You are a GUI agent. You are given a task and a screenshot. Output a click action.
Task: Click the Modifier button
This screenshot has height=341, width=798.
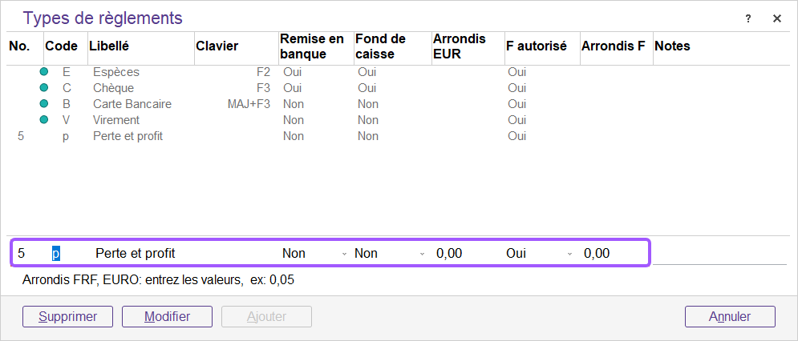(x=167, y=316)
